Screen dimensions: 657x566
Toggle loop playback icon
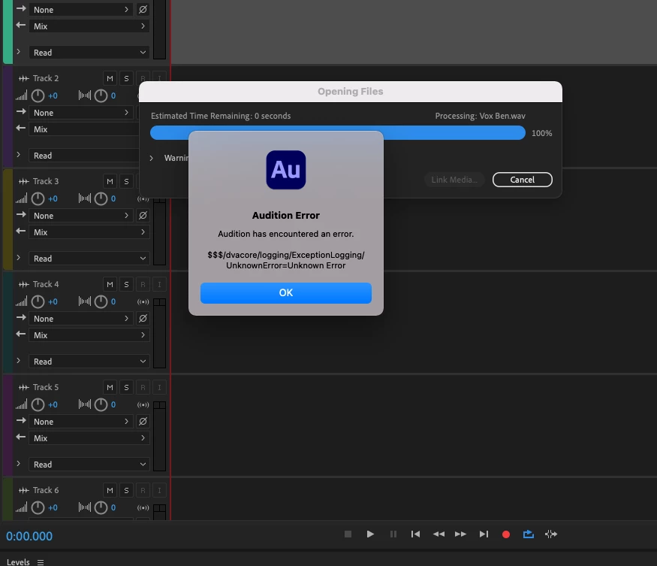529,534
